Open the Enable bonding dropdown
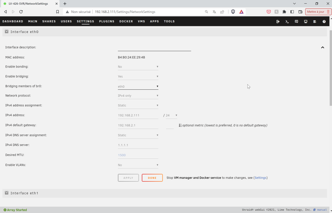Image resolution: width=332 pixels, height=213 pixels. pos(138,67)
